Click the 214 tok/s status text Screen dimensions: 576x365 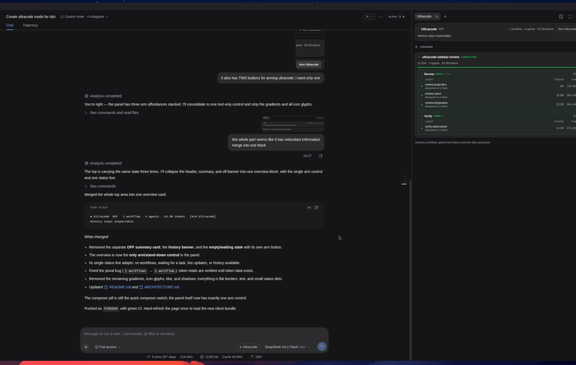[x=186, y=357]
